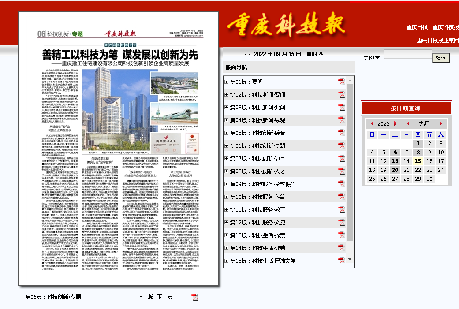Focus the 关键字 keyword search field
The width and height of the screenshot is (459, 309).
pos(408,54)
